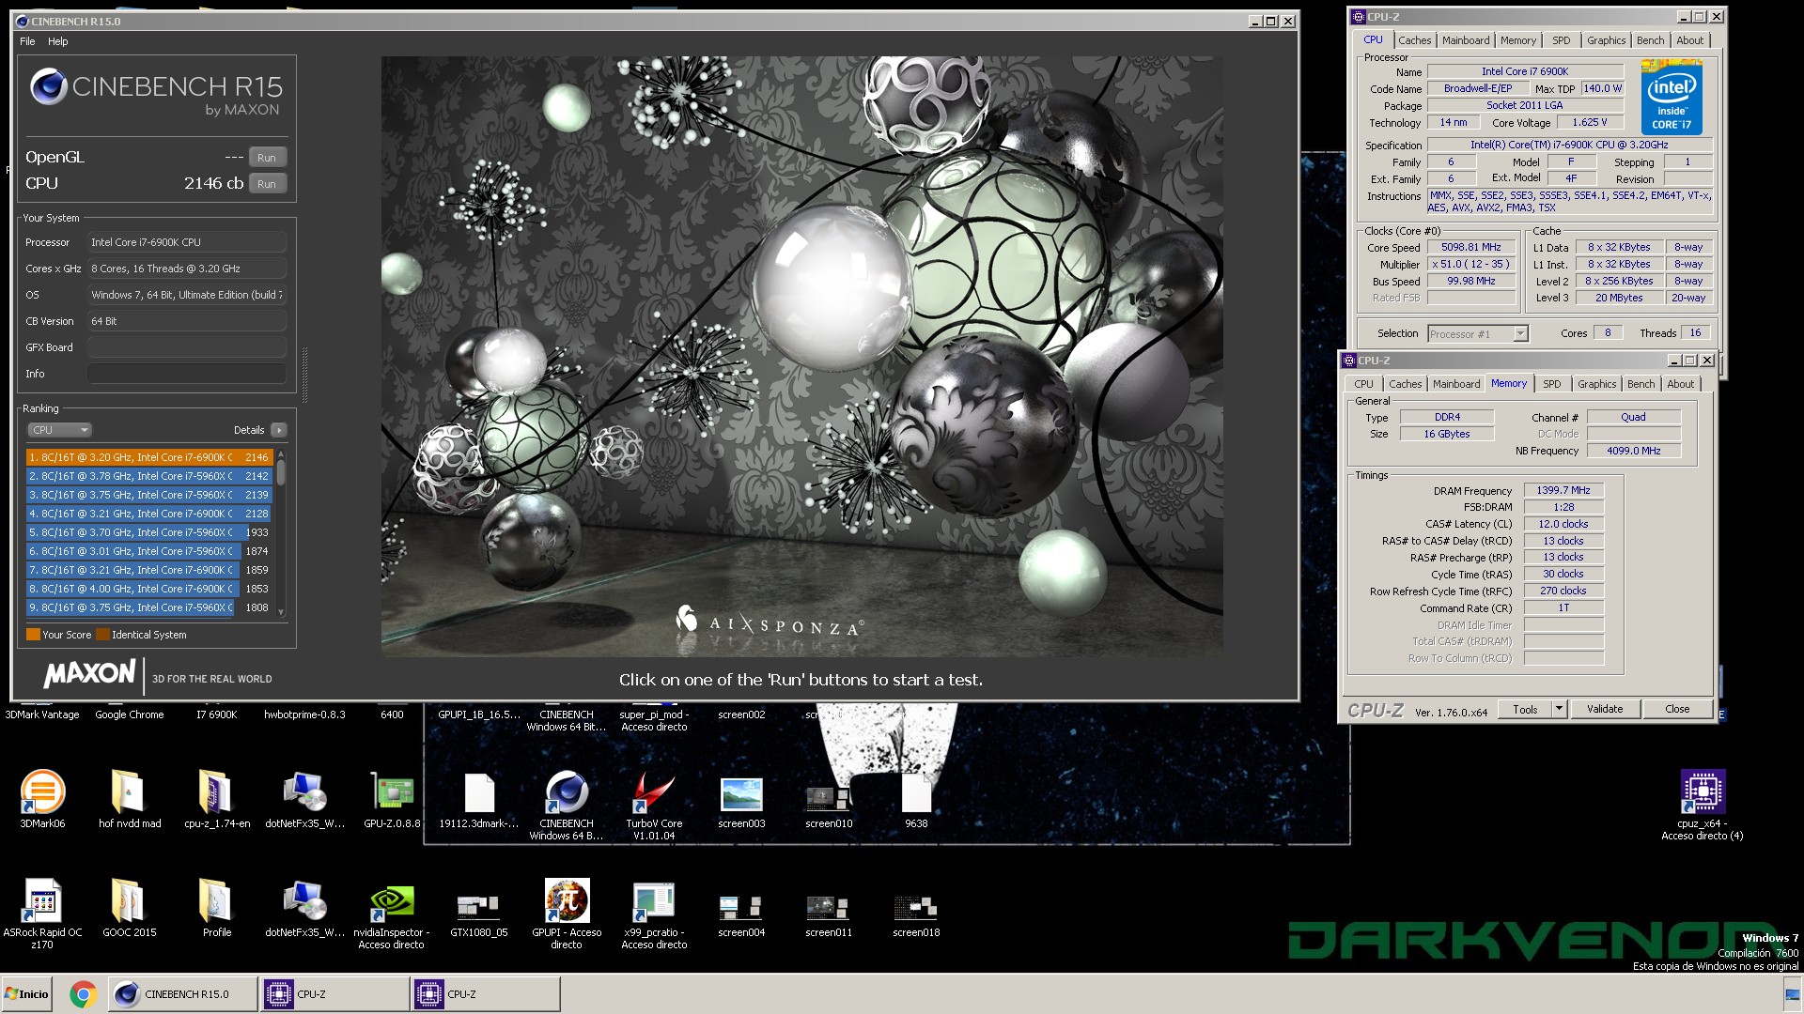Open the Help menu in Cinebench
This screenshot has height=1014, width=1804.
(x=58, y=41)
